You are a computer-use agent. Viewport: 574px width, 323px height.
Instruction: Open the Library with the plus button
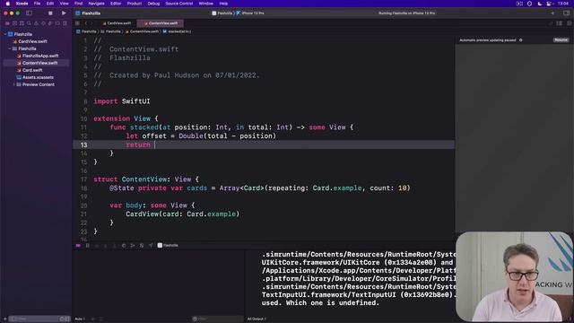pos(552,13)
